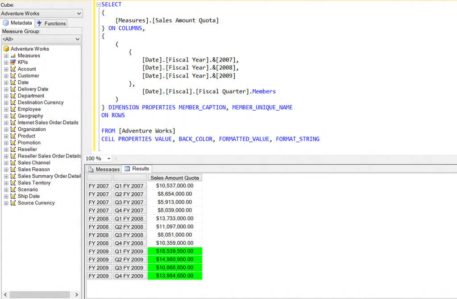This screenshot has height=299, width=457.
Task: Click the tree scrollbar right arrow
Action: tap(77, 295)
